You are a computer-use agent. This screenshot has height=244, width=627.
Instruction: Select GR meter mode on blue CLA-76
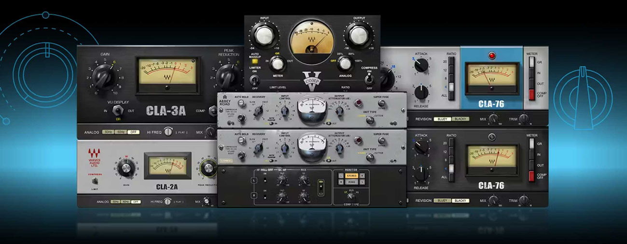(x=532, y=62)
